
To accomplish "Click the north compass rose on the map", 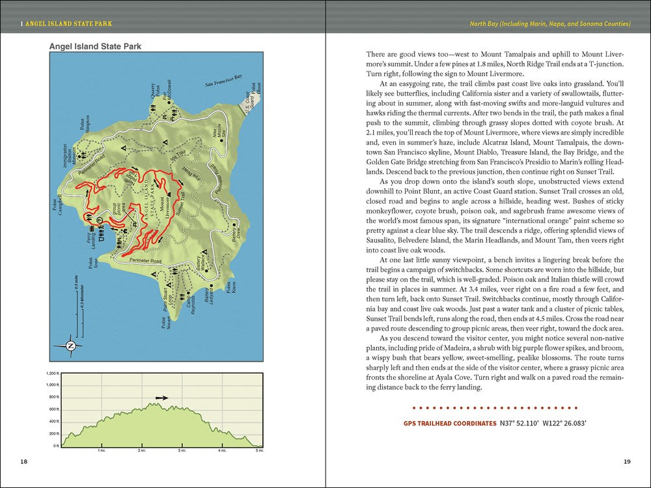I will click(70, 346).
